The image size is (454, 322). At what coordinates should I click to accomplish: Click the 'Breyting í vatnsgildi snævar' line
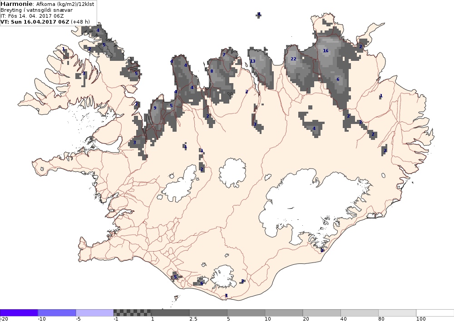click(36, 10)
